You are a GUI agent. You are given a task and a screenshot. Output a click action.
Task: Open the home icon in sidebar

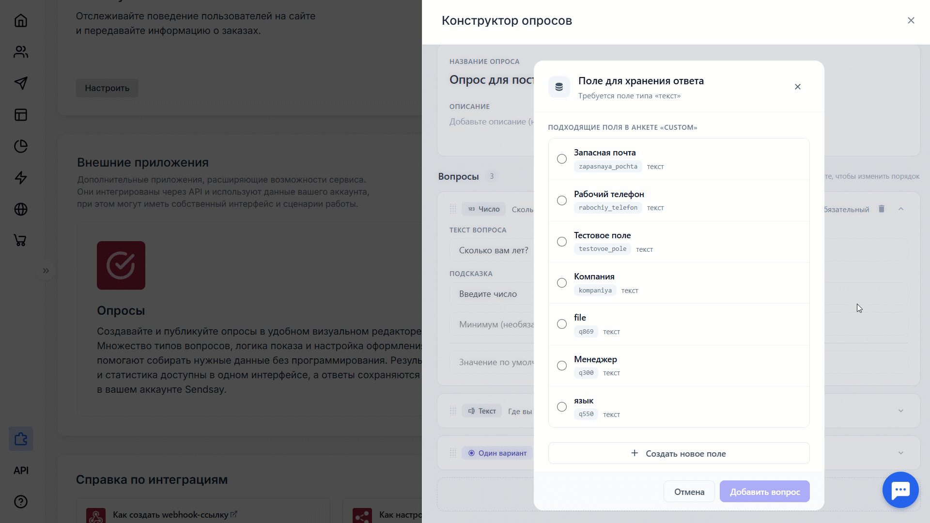click(x=21, y=20)
